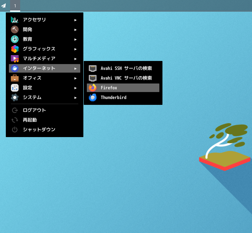Viewport: 252px width, 233px height.
Task: Choose シャットダウン to power off
Action: pos(39,130)
